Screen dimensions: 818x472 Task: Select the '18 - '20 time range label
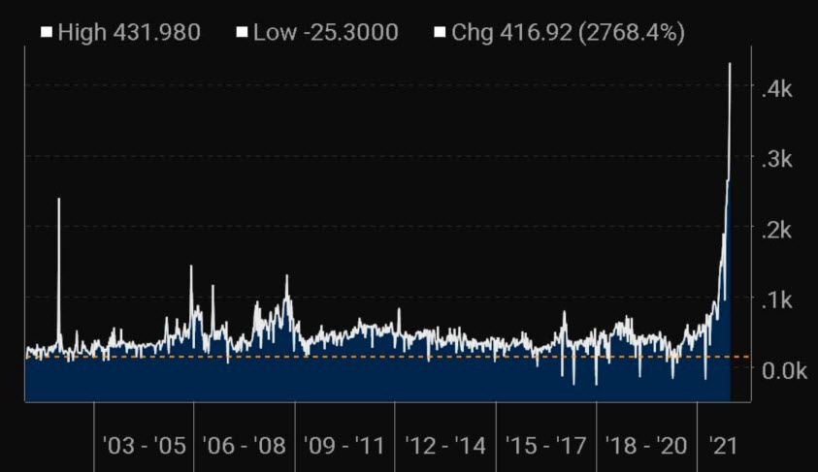click(x=647, y=446)
